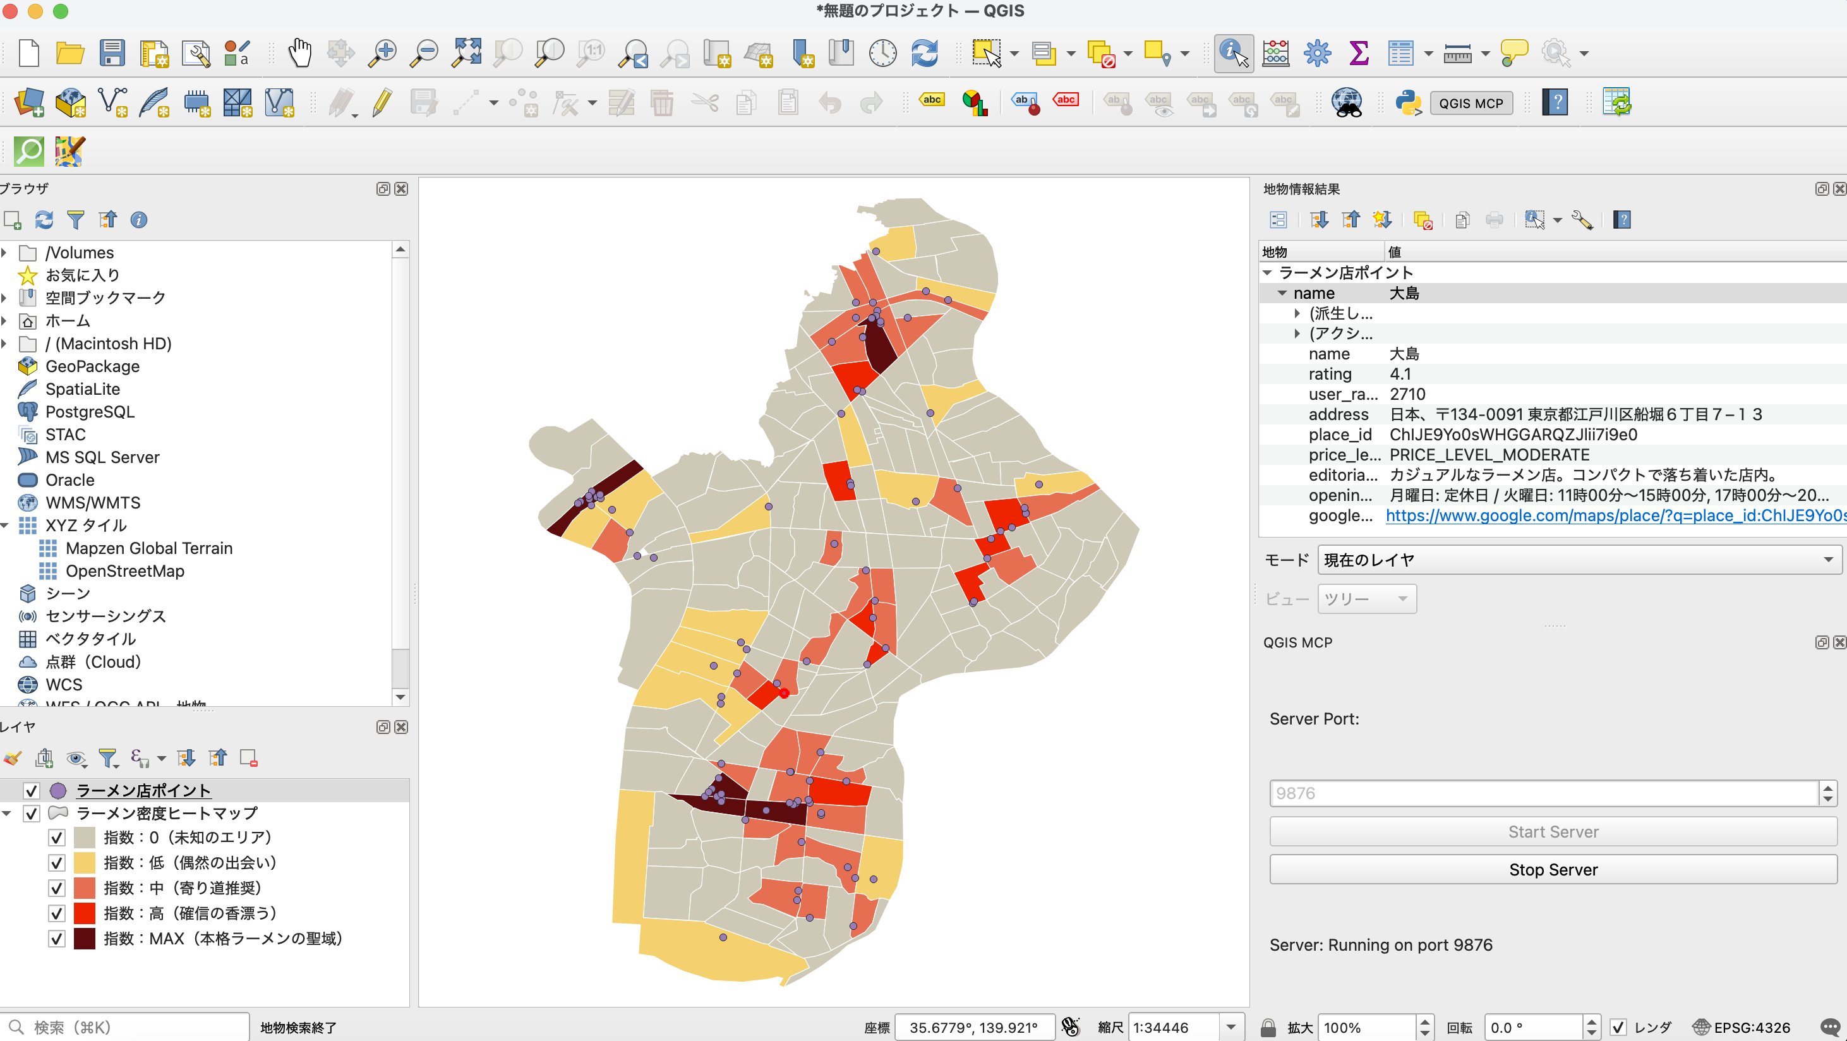1847x1041 pixels.
Task: Open the Python console
Action: [1408, 102]
